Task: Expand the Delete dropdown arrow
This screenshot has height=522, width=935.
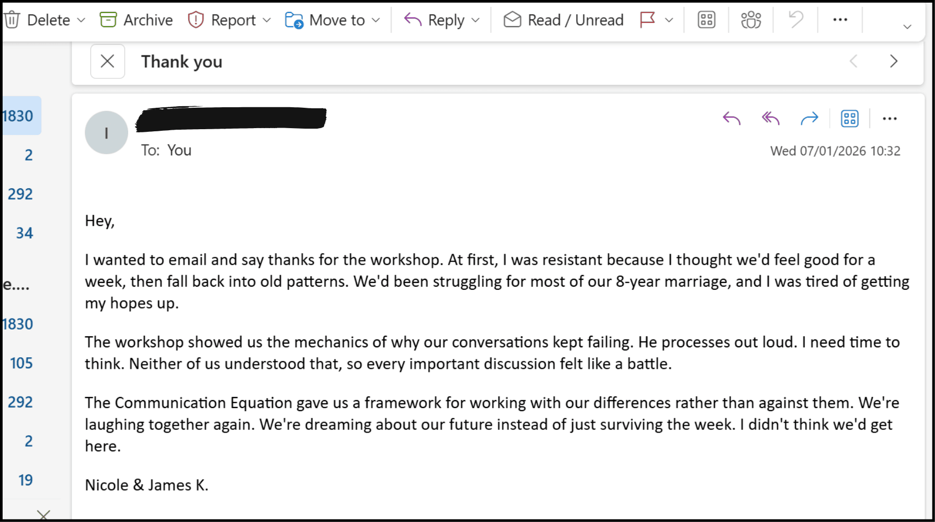Action: [81, 20]
